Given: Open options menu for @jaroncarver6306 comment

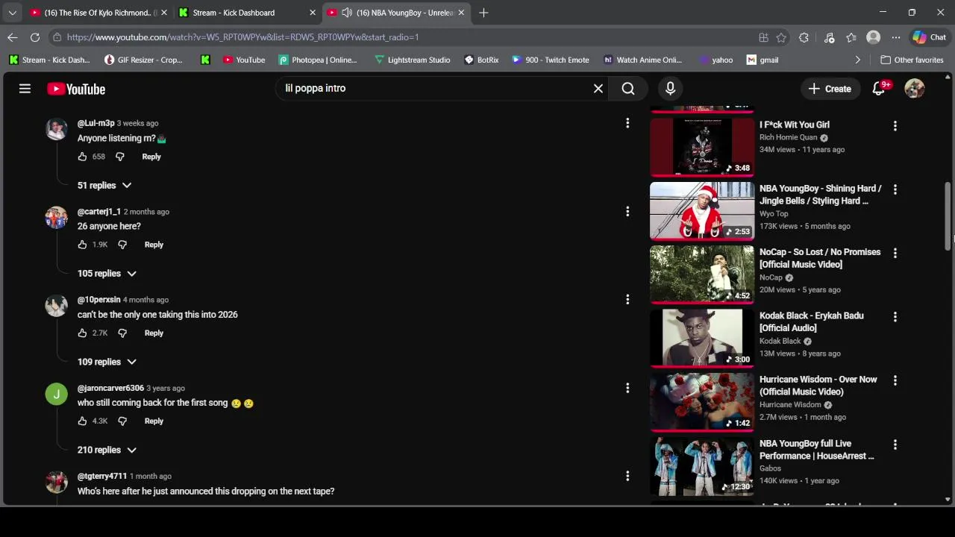Looking at the screenshot, I should 627,388.
